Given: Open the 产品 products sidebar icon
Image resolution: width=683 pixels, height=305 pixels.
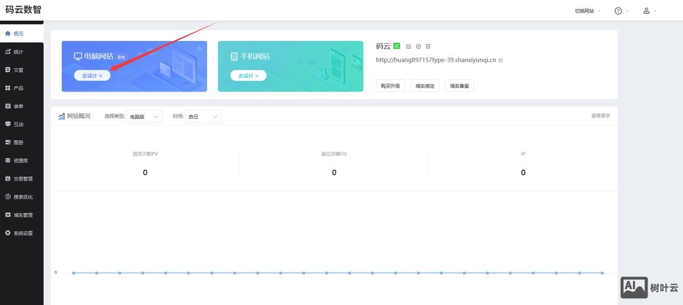Looking at the screenshot, I should (7, 88).
